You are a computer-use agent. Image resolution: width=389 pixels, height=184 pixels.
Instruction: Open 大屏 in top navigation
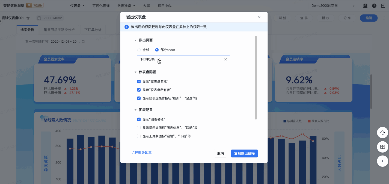pyautogui.click(x=146, y=6)
